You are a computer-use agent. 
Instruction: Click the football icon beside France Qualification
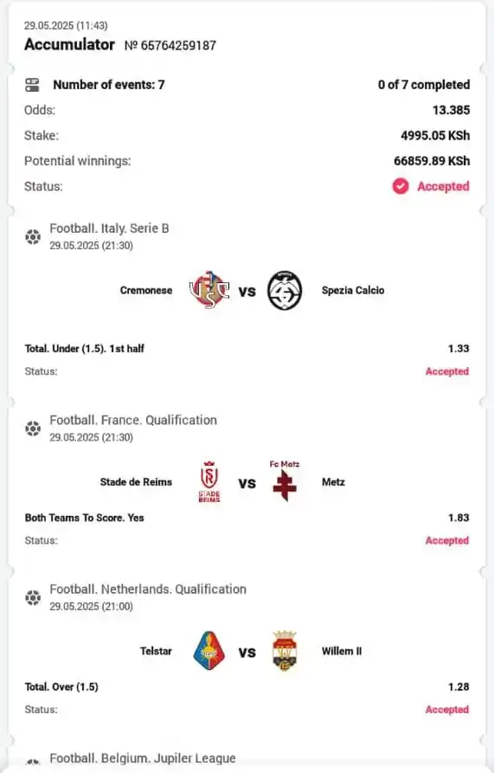pos(33,428)
